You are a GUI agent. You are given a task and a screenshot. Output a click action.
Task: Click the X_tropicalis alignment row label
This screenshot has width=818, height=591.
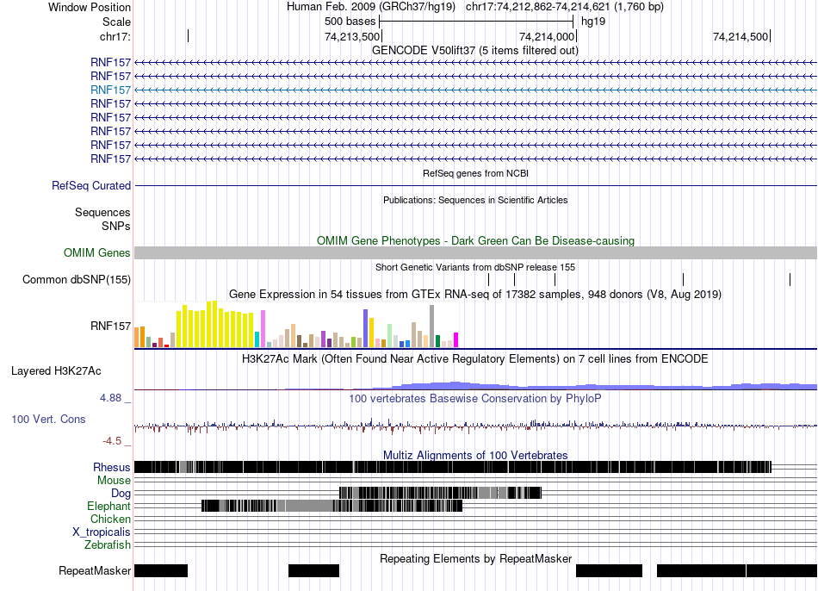(102, 532)
